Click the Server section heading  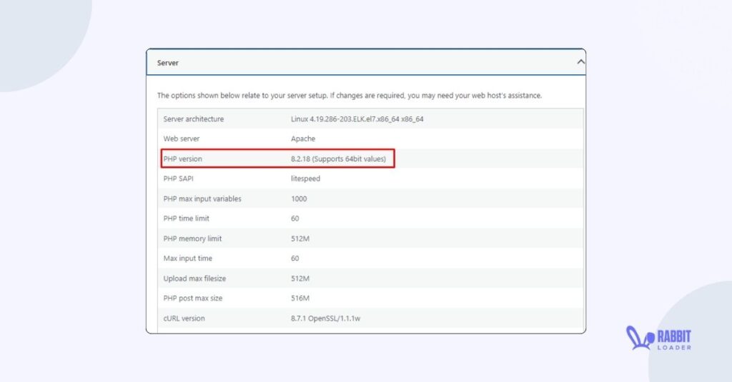(x=167, y=63)
